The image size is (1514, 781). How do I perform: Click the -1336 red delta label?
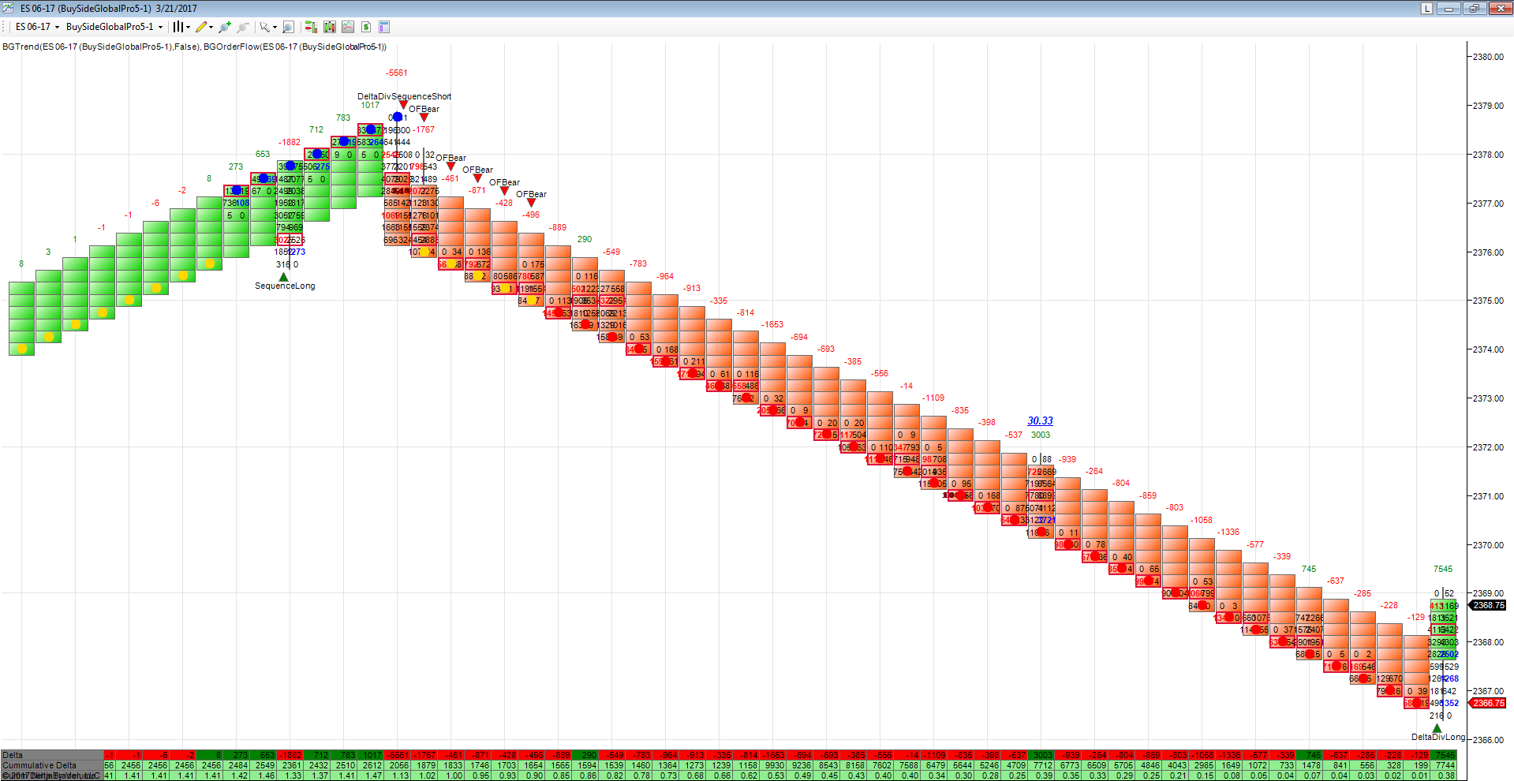point(1228,532)
